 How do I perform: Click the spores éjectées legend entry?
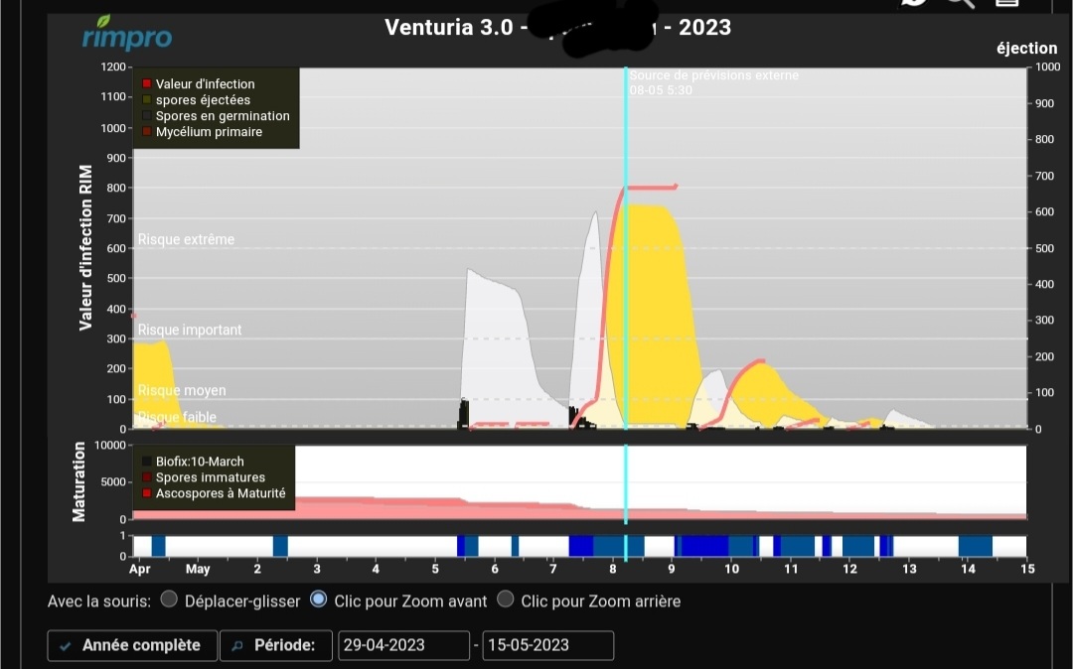coord(197,100)
